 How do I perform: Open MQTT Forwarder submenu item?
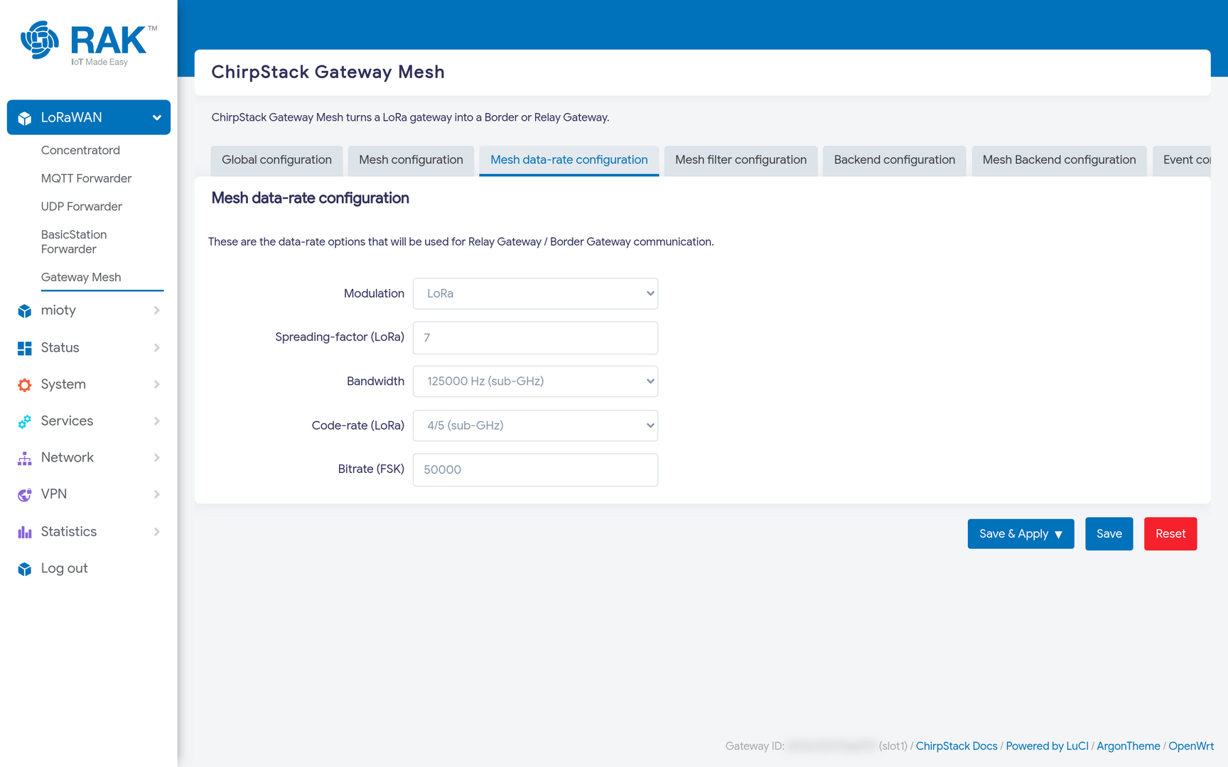[86, 178]
